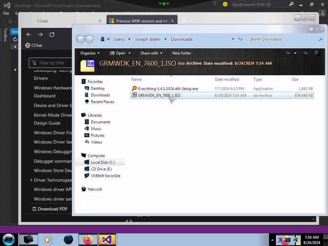Click the dark globe browser icon on the taskbar

coord(69,240)
